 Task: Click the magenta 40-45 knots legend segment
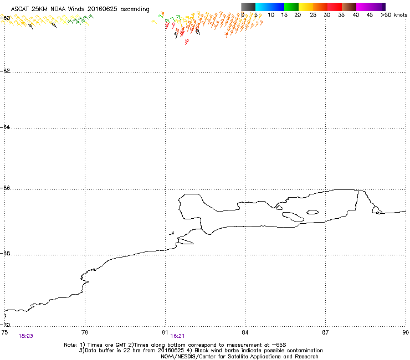363,7
